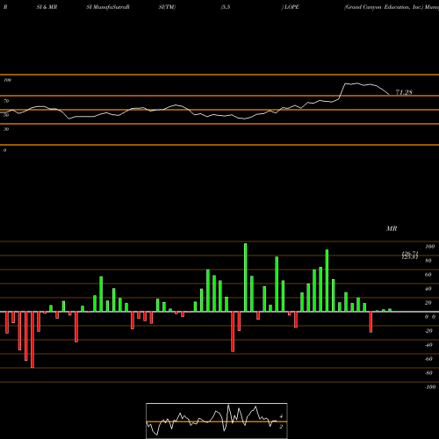Click RSI axis label 50
This screenshot has height=439, width=439.
[x=6, y=115]
